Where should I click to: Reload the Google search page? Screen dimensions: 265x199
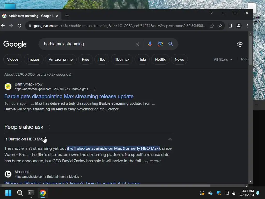[x=19, y=26]
